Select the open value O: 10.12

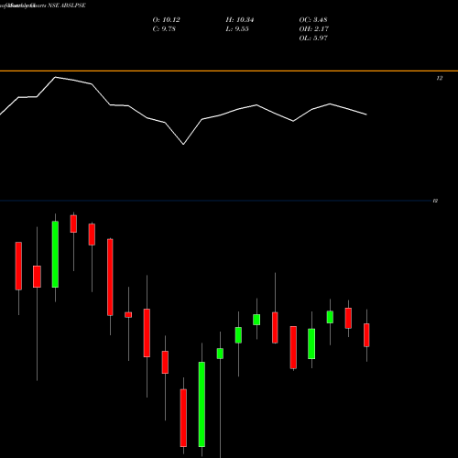(x=166, y=20)
